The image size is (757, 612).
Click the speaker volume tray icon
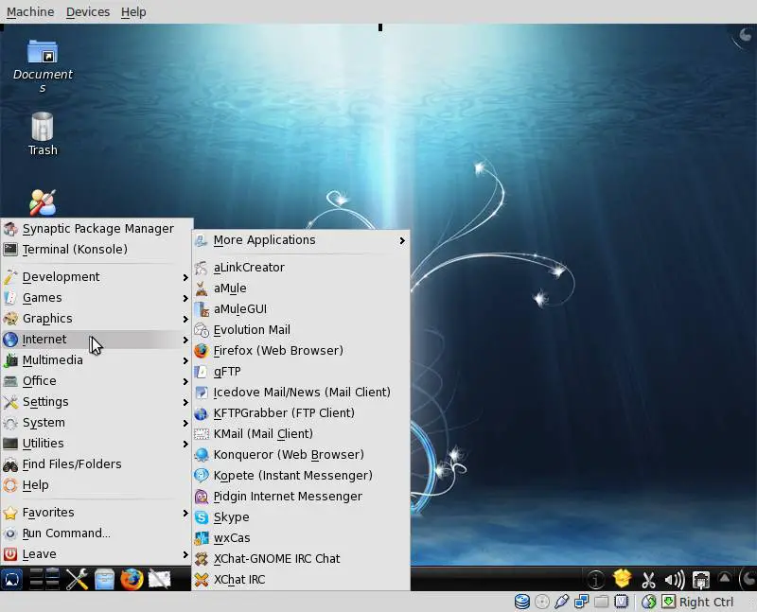coord(675,579)
